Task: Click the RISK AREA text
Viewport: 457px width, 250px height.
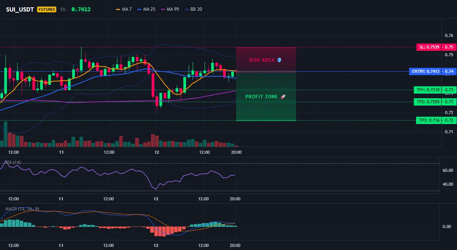Action: 262,60
